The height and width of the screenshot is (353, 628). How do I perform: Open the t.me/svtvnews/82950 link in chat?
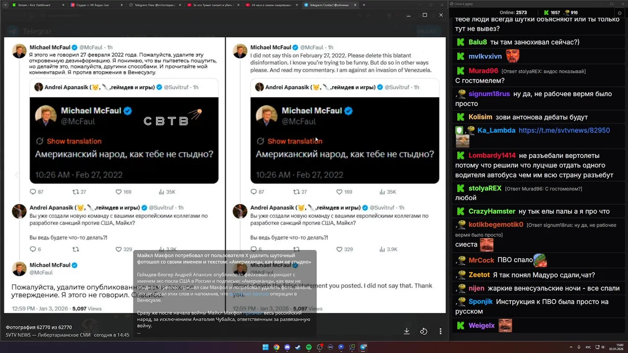click(564, 130)
